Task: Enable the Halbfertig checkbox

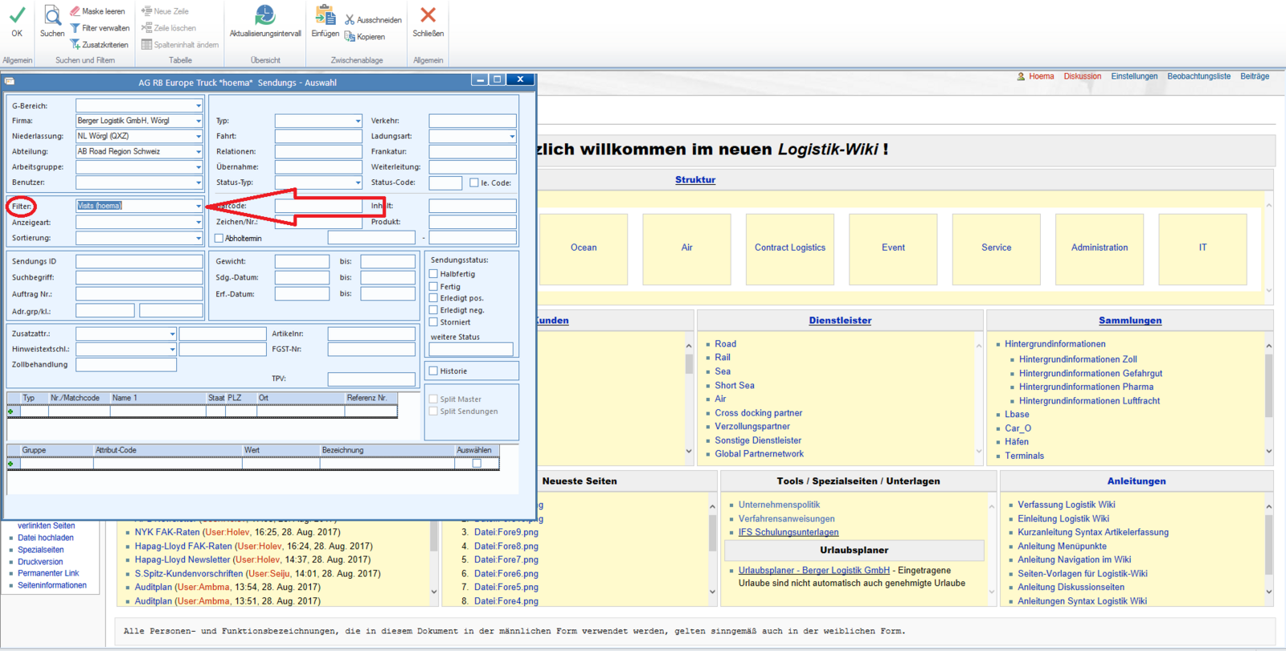Action: (x=433, y=274)
